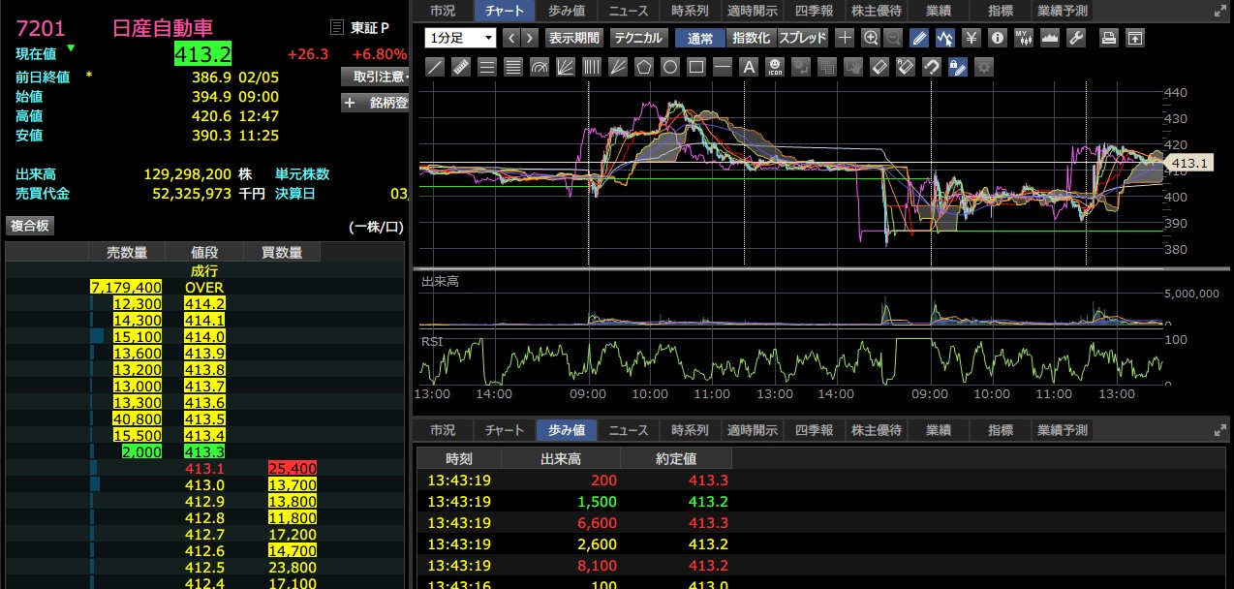1234x589 pixels.
Task: Toggle the magnet snap tool
Action: [932, 67]
